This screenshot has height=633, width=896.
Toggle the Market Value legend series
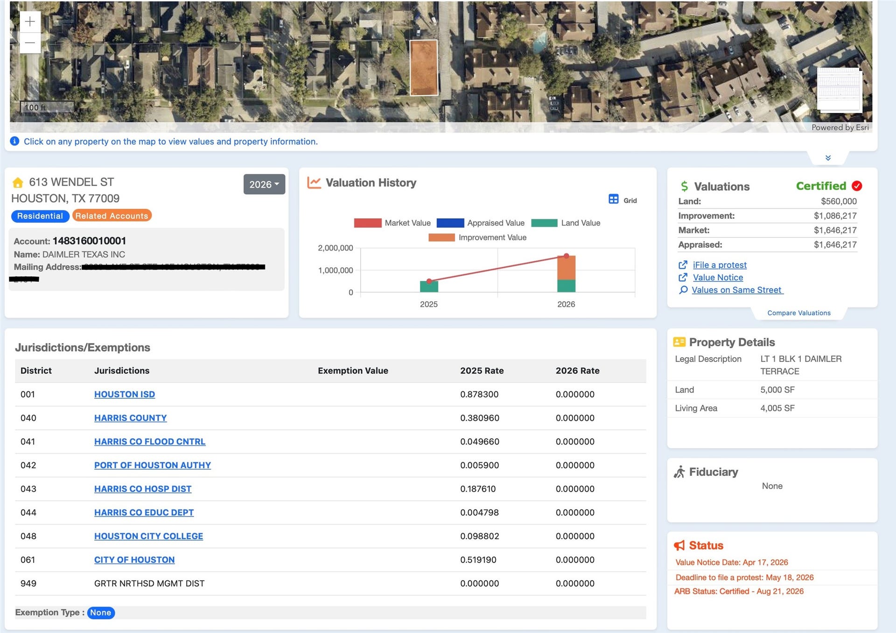point(392,223)
